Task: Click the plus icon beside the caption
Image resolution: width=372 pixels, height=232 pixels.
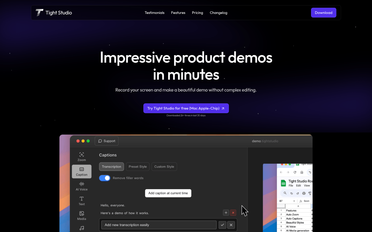Action: pyautogui.click(x=226, y=213)
